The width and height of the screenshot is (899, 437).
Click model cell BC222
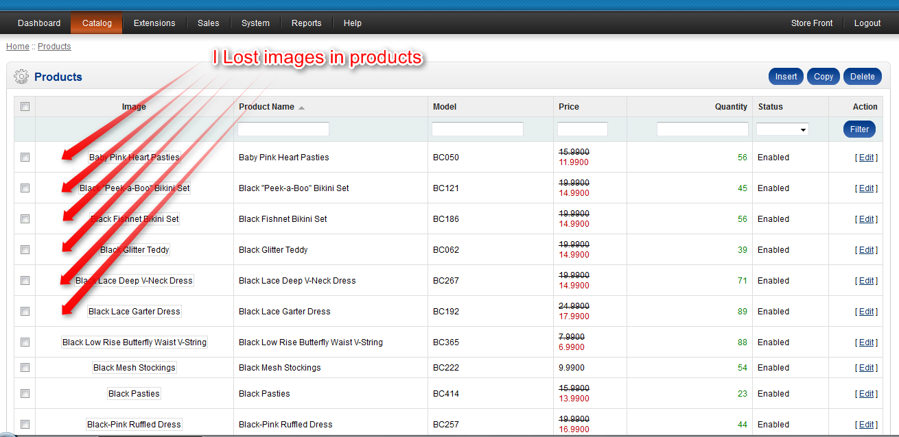[446, 368]
